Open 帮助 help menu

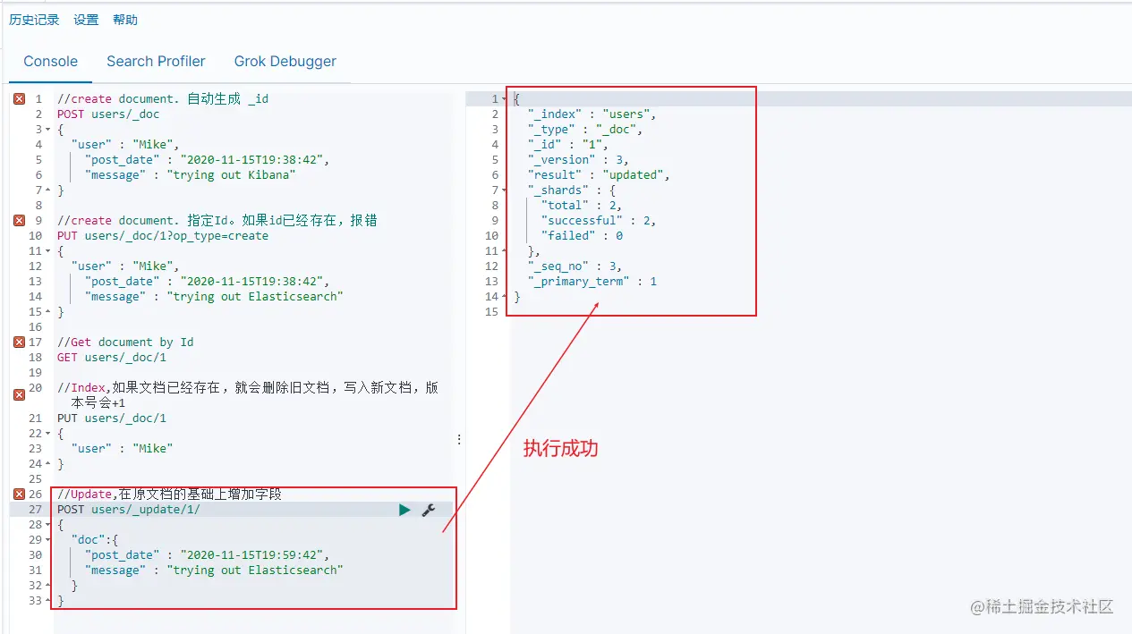(125, 20)
